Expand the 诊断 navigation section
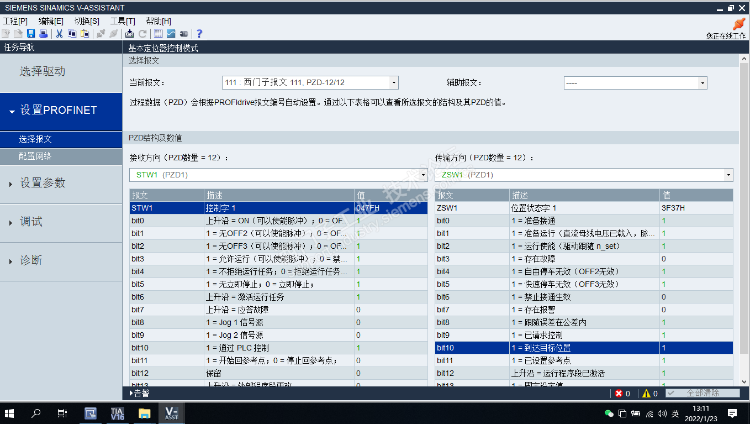Image resolution: width=750 pixels, height=424 pixels. click(x=61, y=261)
